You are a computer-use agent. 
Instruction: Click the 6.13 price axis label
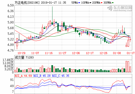coord(11,17)
